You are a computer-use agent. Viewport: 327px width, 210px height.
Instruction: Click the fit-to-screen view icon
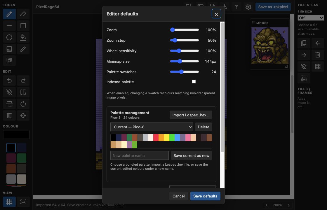(23, 202)
